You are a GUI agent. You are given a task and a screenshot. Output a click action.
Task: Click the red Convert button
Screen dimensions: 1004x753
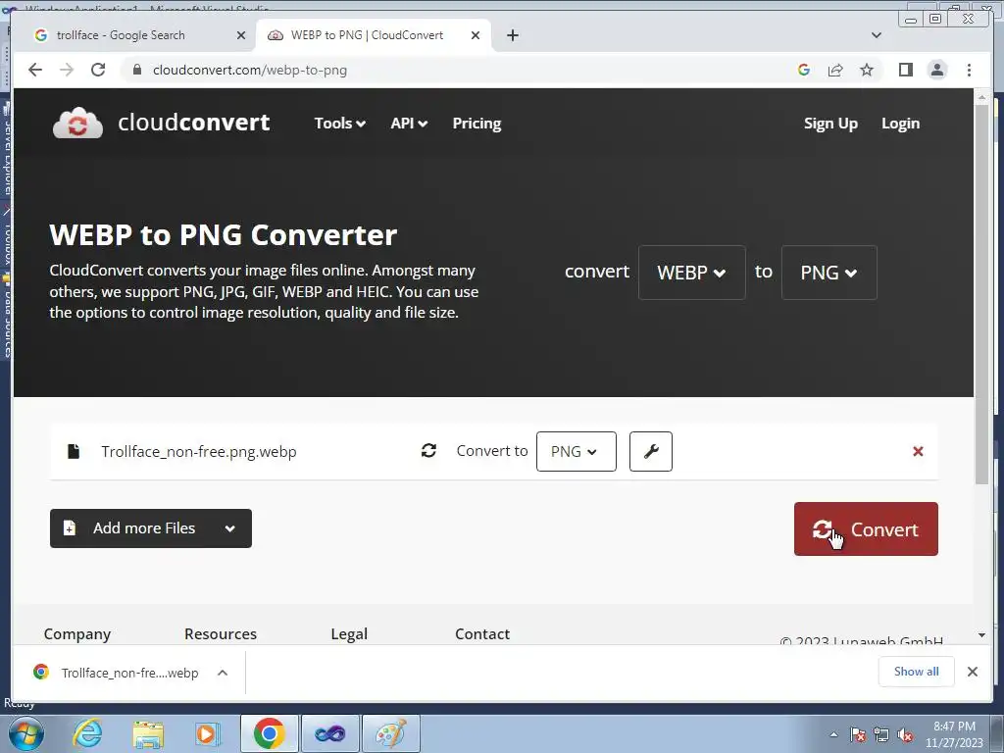tap(866, 528)
